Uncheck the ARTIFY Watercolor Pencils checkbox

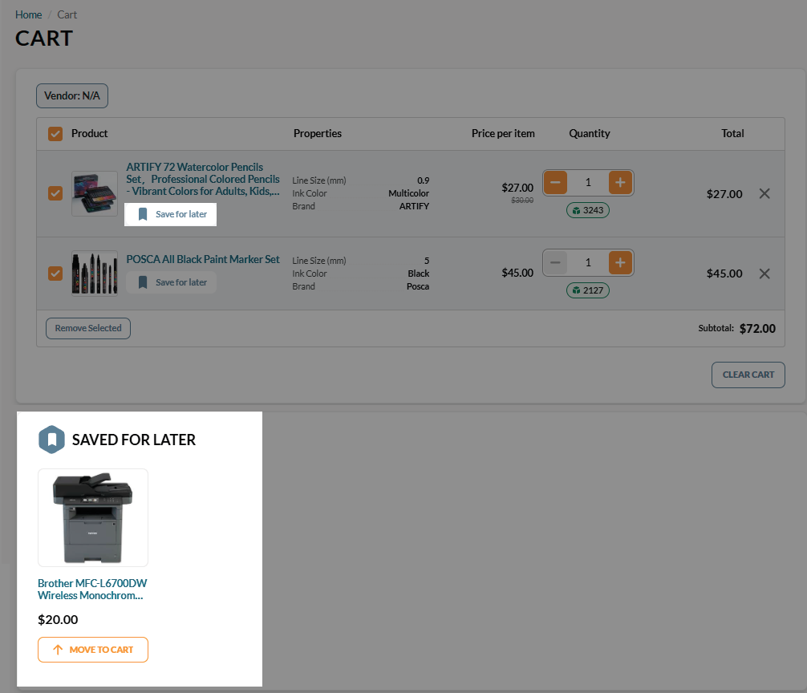55,193
